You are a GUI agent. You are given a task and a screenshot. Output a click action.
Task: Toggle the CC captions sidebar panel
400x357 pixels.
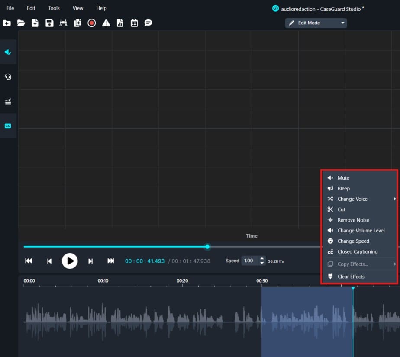coord(8,126)
